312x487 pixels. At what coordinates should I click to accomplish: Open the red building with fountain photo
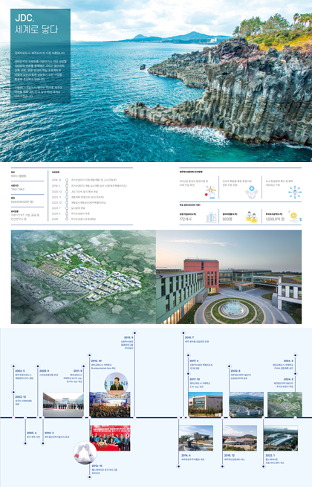tap(229, 277)
